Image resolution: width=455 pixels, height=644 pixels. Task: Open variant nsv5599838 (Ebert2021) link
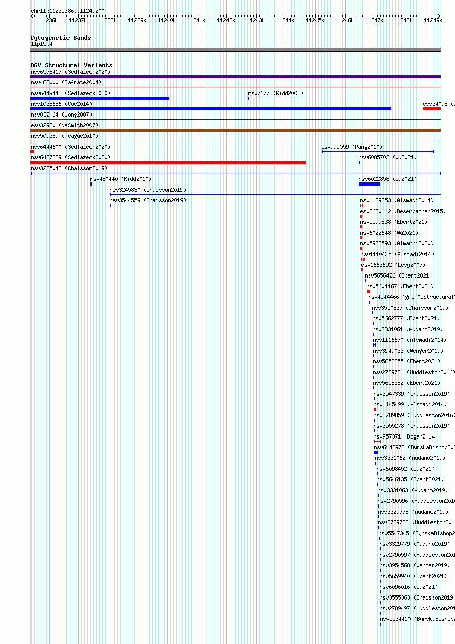394,222
